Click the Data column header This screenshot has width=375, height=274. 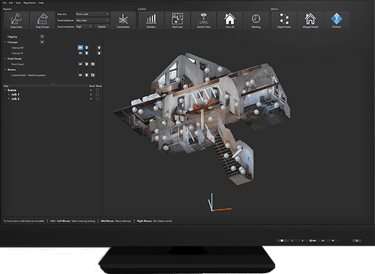click(x=6, y=86)
